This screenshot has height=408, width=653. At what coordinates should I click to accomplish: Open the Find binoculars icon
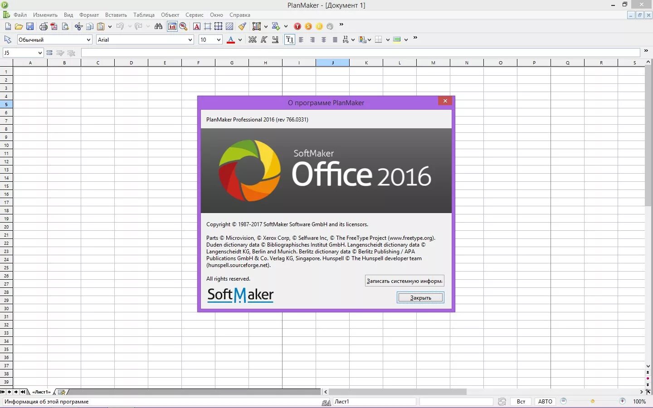coord(158,26)
